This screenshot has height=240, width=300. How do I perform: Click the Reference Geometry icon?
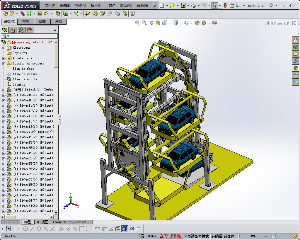coord(76,13)
